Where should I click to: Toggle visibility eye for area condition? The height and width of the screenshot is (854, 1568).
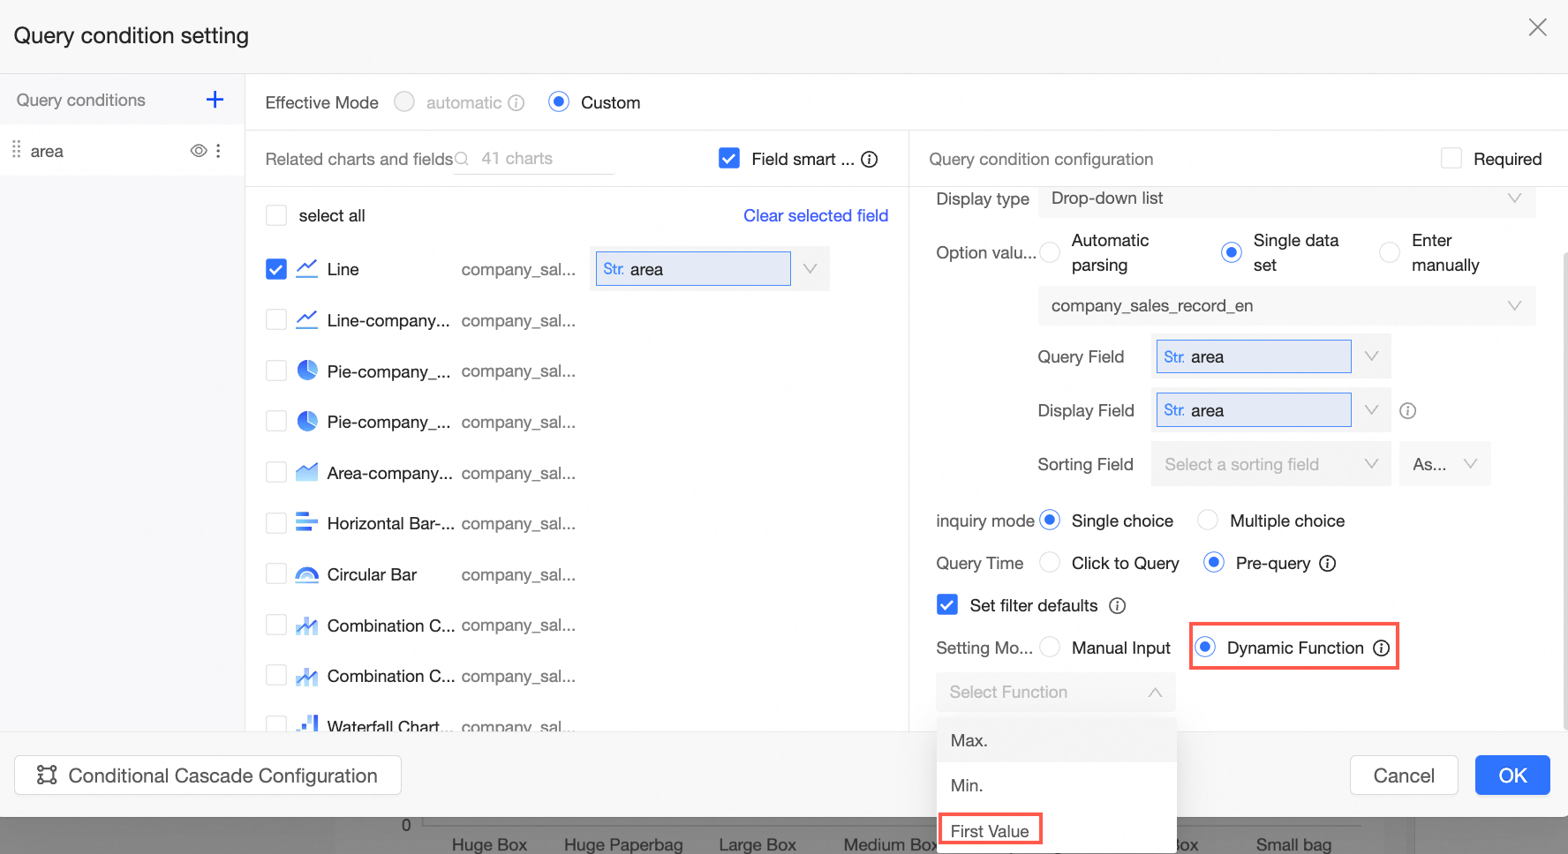[x=199, y=151]
